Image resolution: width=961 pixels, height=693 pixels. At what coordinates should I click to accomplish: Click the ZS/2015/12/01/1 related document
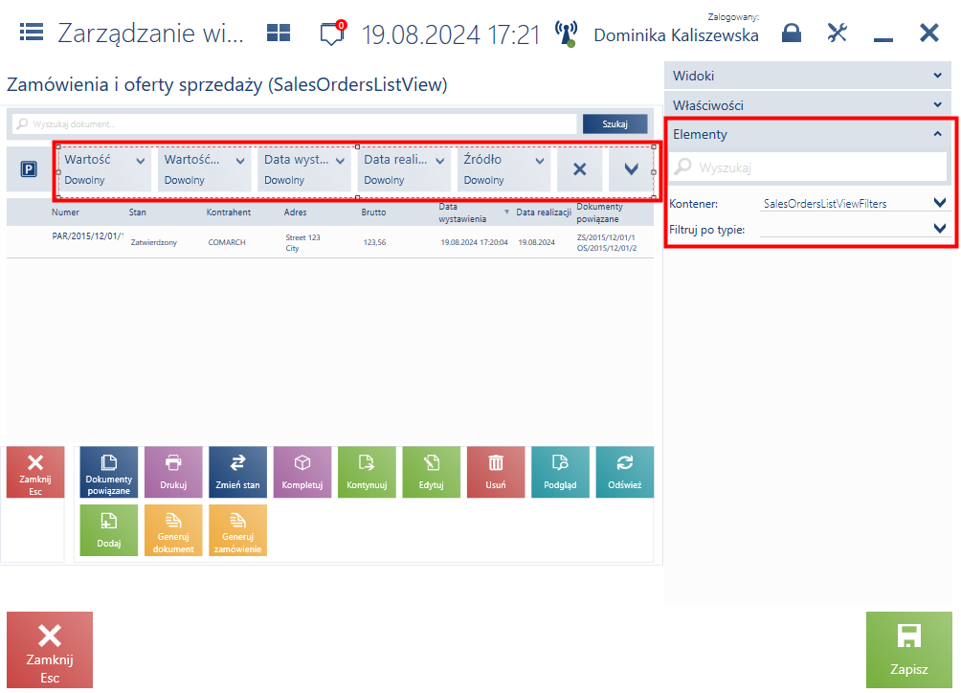click(606, 237)
